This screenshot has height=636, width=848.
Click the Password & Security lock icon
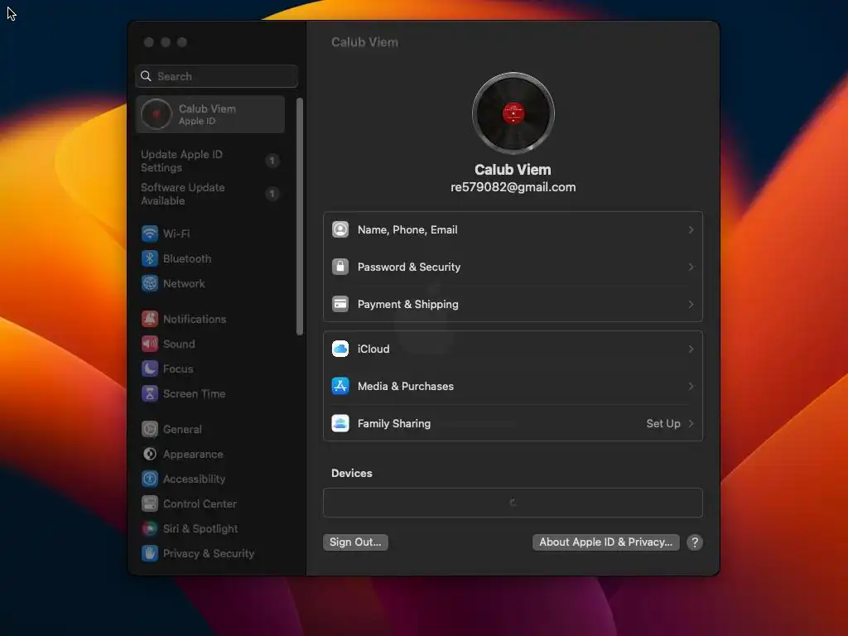pyautogui.click(x=340, y=267)
